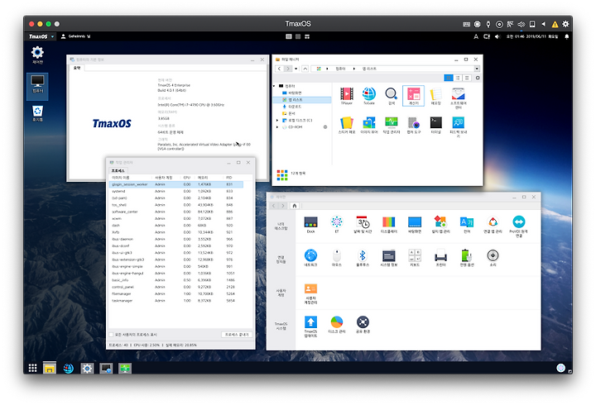Sort task manager by PID column
The height and width of the screenshot is (405, 596).
click(x=229, y=178)
